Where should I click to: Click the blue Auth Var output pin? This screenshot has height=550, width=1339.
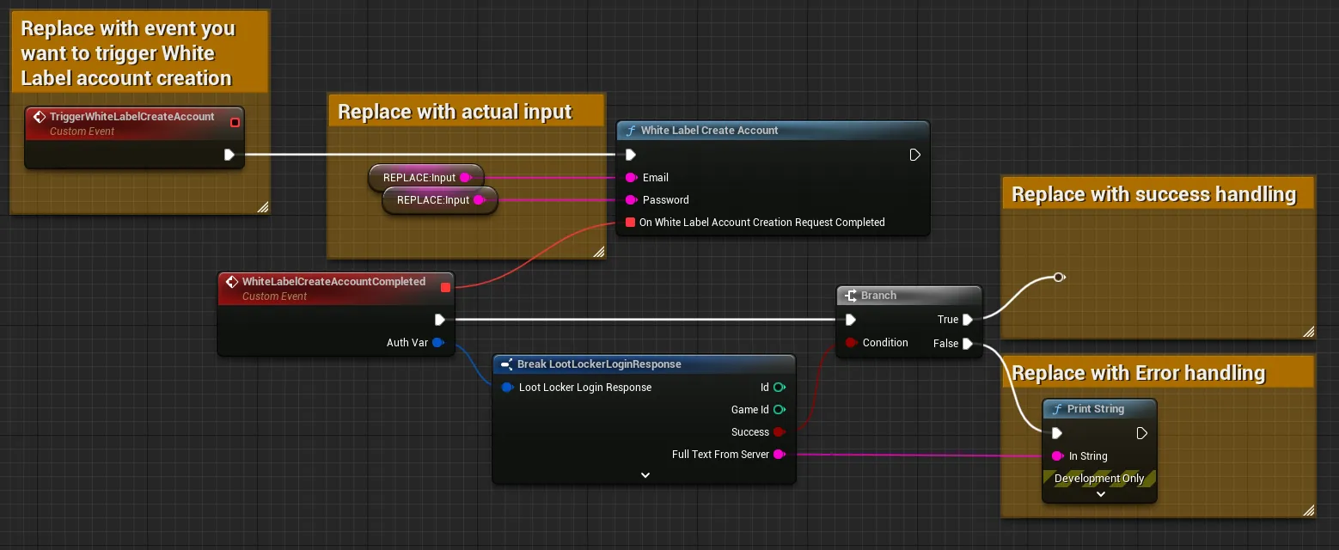click(x=437, y=343)
